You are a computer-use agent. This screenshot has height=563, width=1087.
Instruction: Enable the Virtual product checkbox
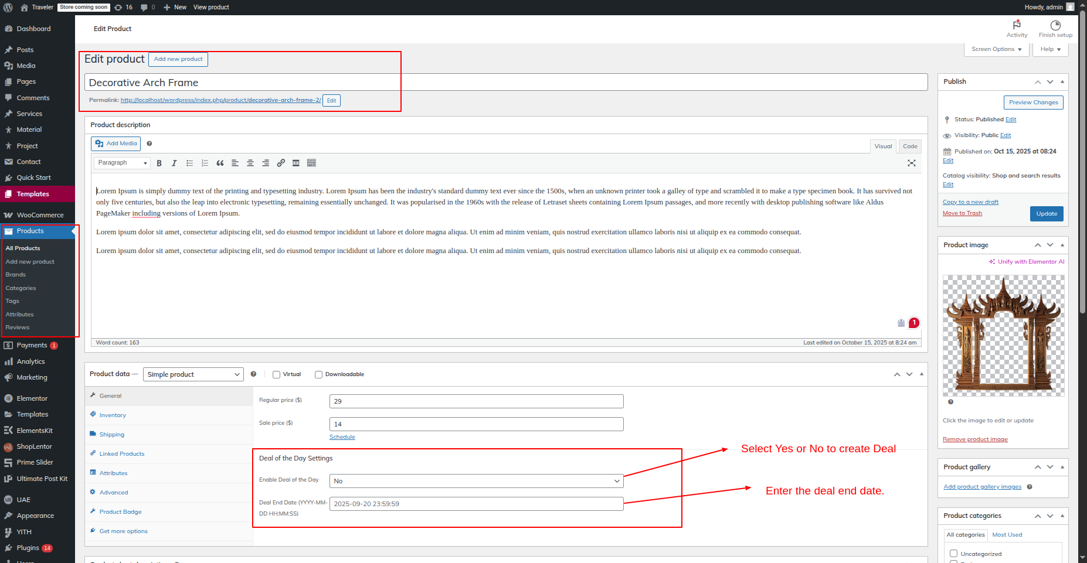[x=276, y=375]
